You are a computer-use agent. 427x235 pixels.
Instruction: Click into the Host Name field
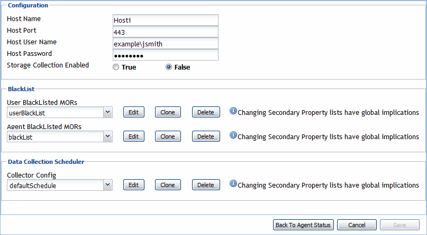pyautogui.click(x=165, y=20)
